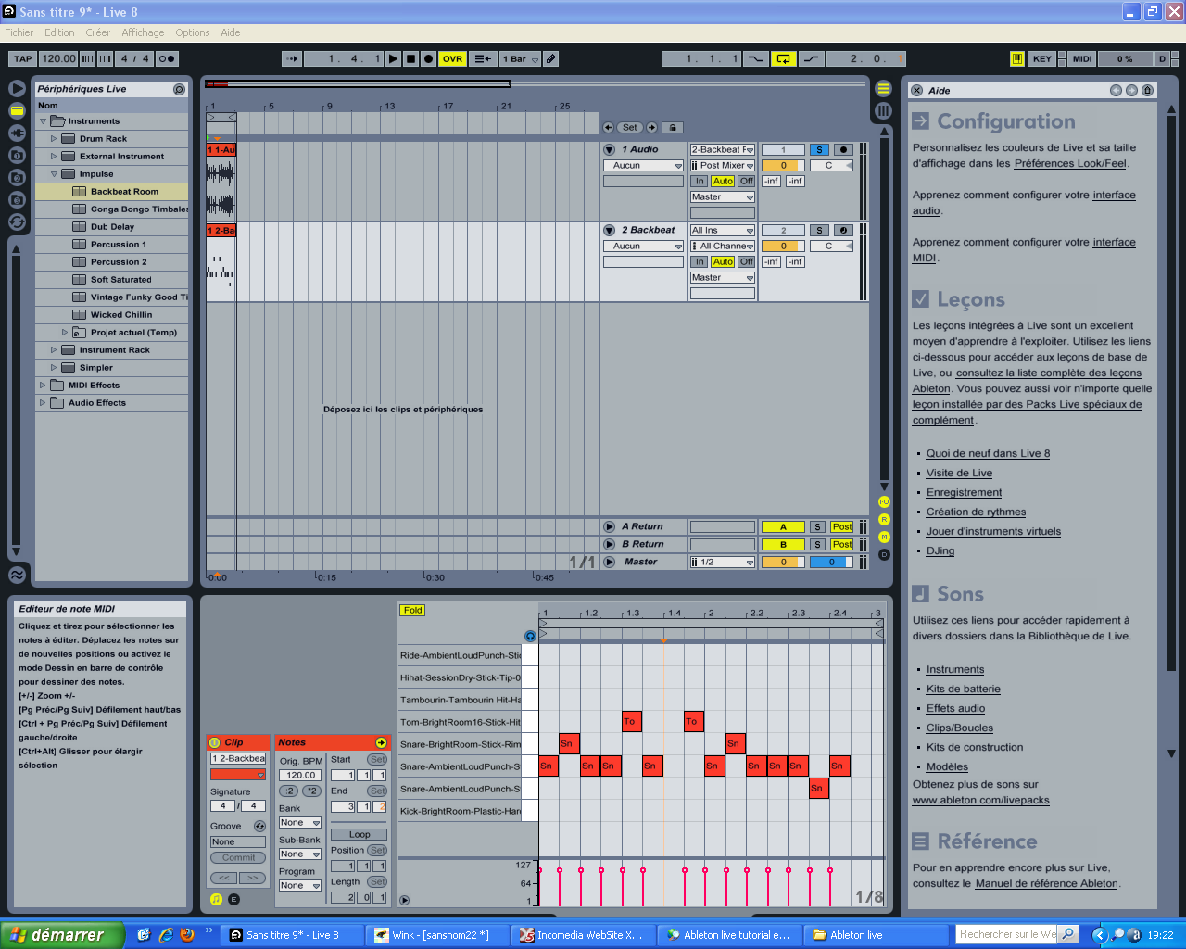Arm global Record button in transport
This screenshot has width=1186, height=949.
[428, 58]
